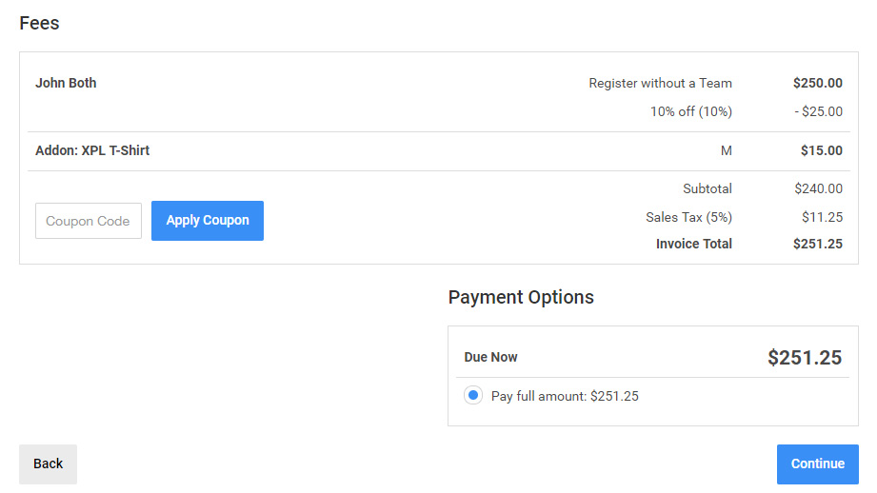877x493 pixels.
Task: Click the Subtotal amount $240.00
Action: click(x=818, y=188)
